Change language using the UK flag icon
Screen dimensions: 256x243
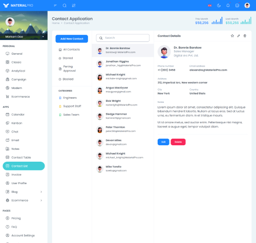[210, 6]
